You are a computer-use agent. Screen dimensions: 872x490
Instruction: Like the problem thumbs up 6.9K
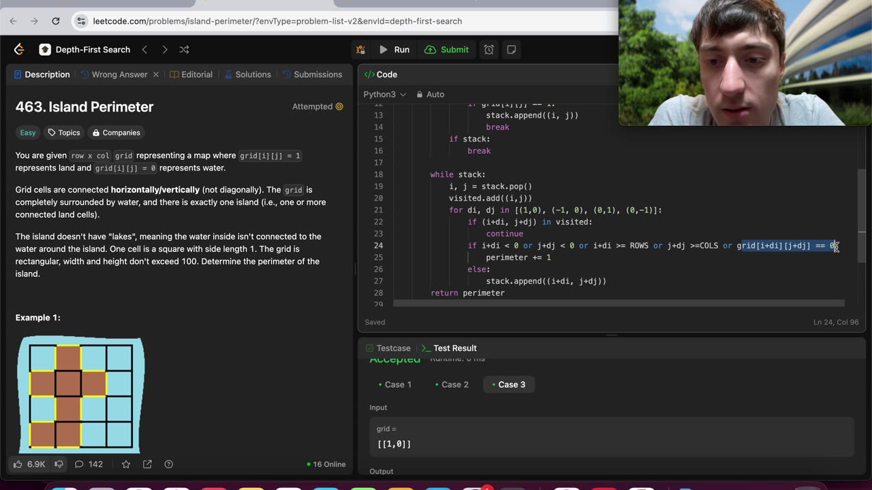(29, 464)
